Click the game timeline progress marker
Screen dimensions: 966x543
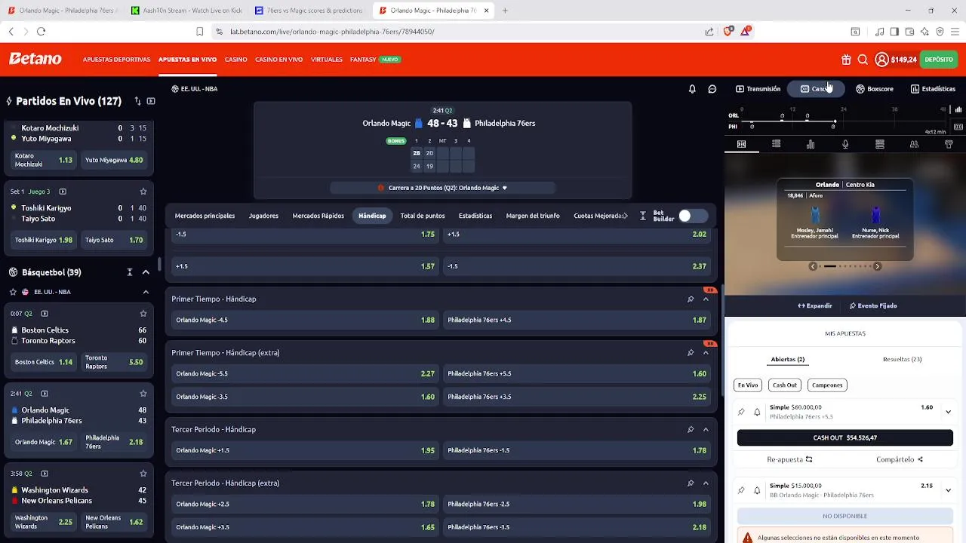click(835, 121)
